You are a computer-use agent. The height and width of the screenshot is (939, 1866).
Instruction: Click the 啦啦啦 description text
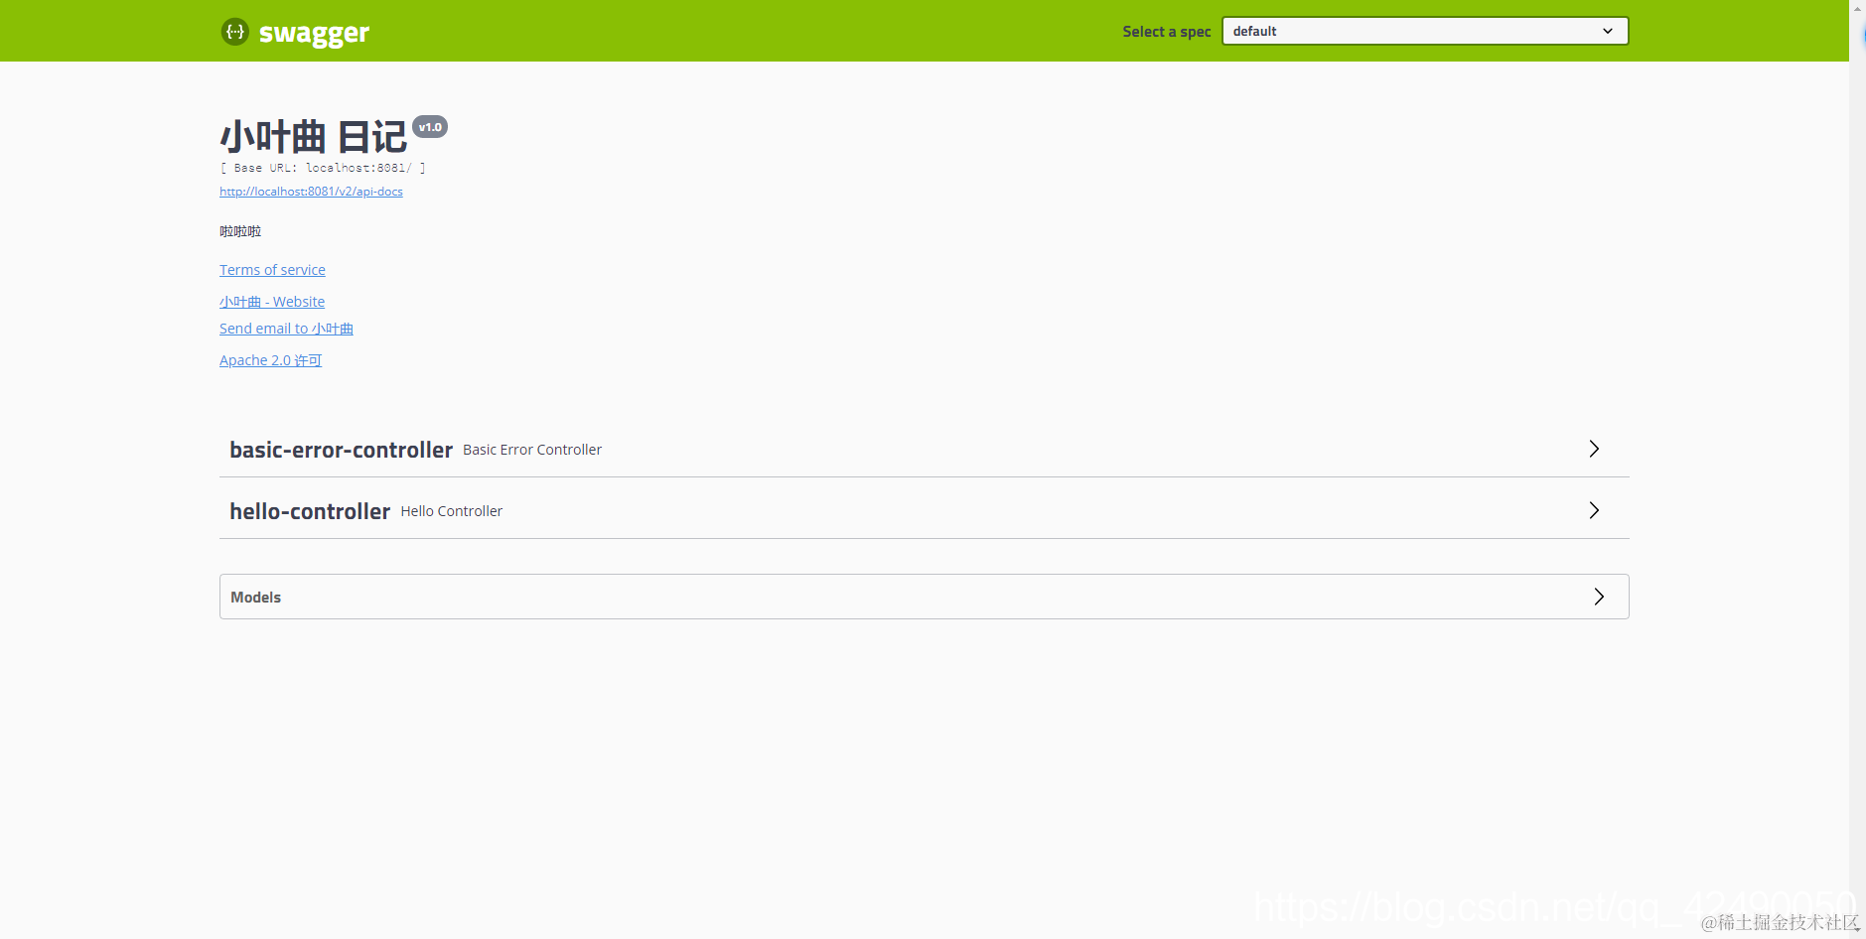coord(240,231)
